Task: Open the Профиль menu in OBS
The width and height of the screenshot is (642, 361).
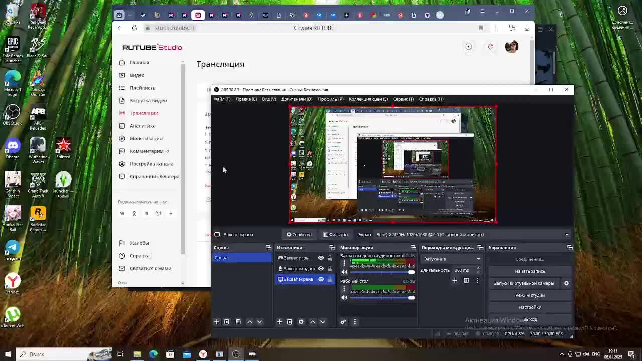Action: [331, 99]
